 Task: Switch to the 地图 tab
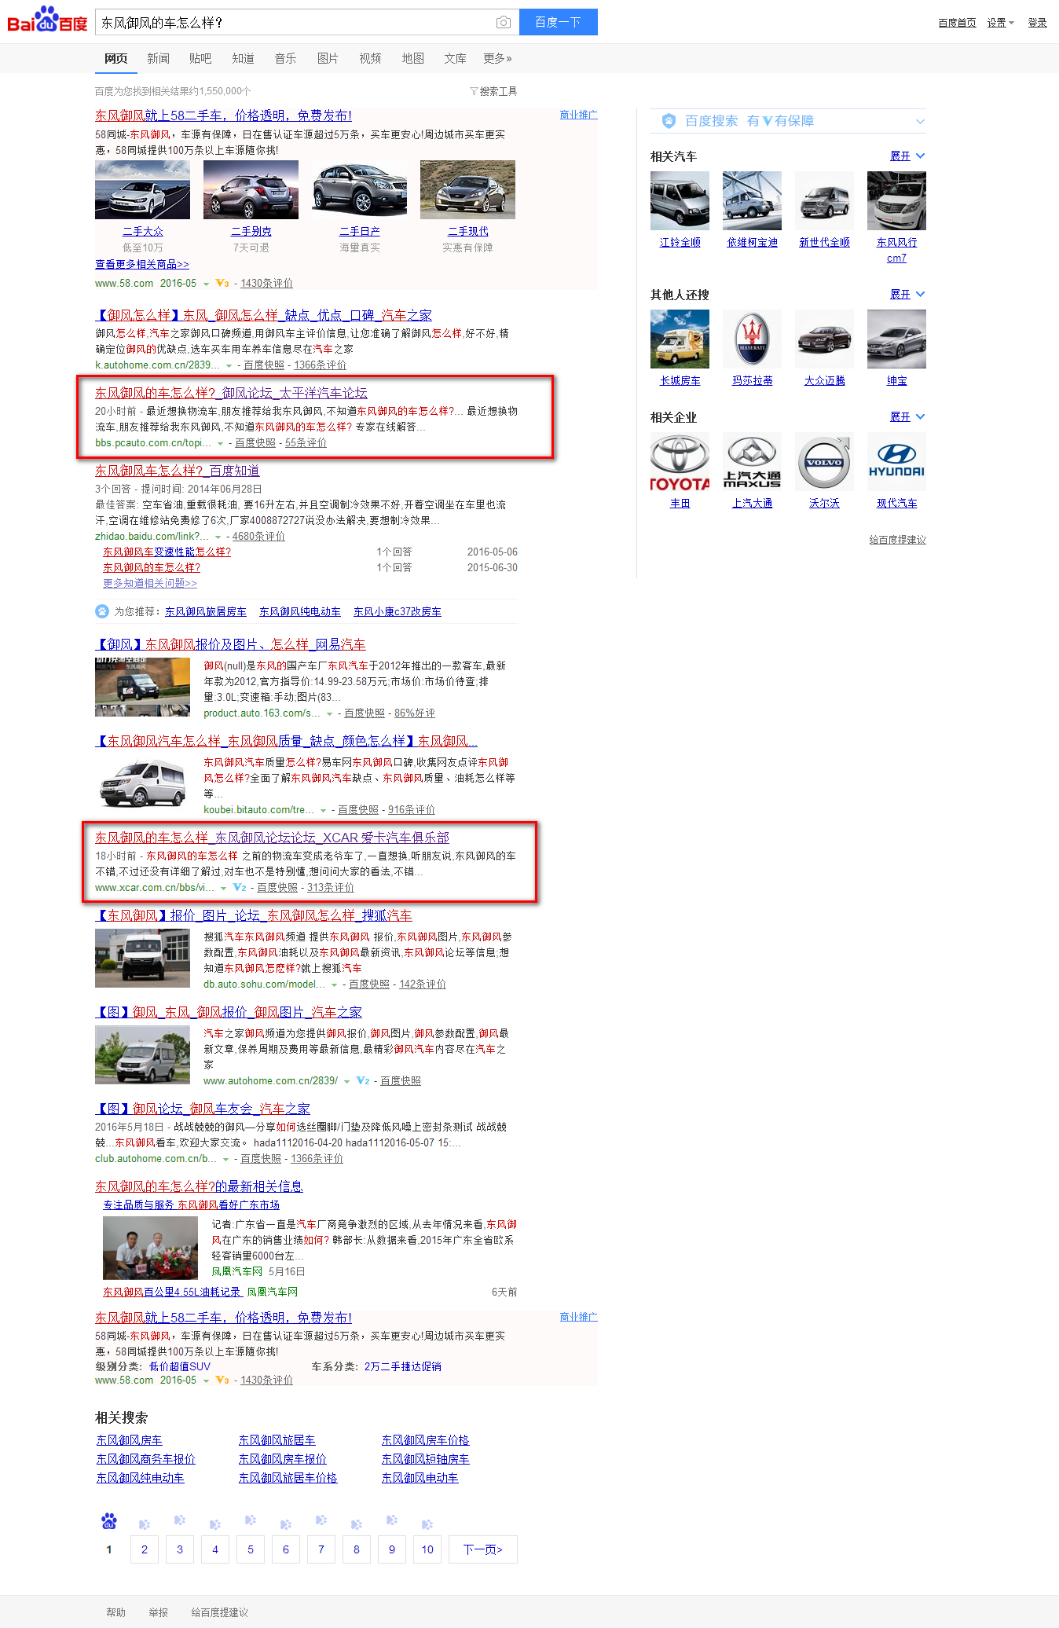click(412, 59)
